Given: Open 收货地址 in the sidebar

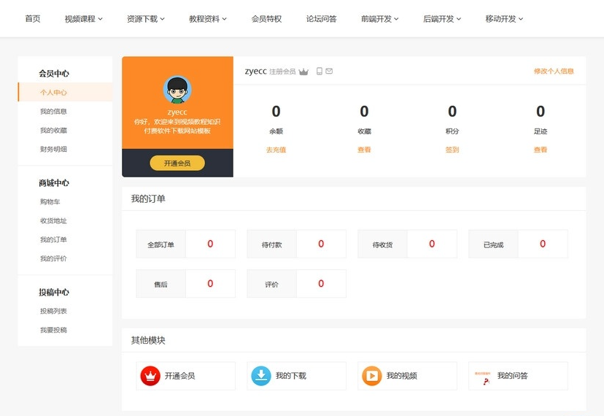Looking at the screenshot, I should (53, 221).
